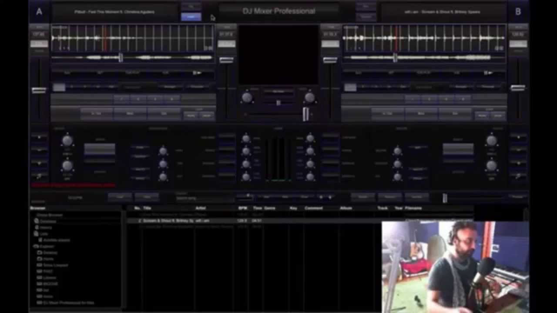Open DJ Mixer Professional for Mac entry
Image resolution: width=557 pixels, height=313 pixels.
pos(69,303)
